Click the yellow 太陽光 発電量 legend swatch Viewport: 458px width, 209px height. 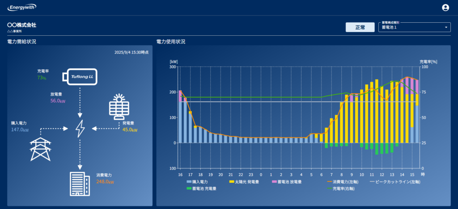231,182
